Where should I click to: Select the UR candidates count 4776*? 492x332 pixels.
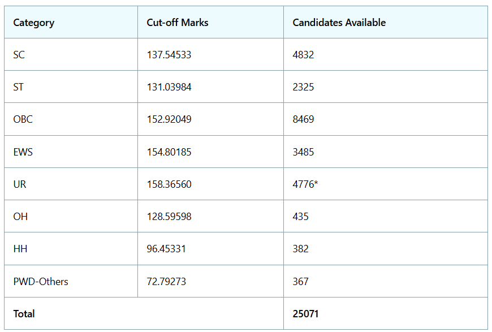coord(305,184)
